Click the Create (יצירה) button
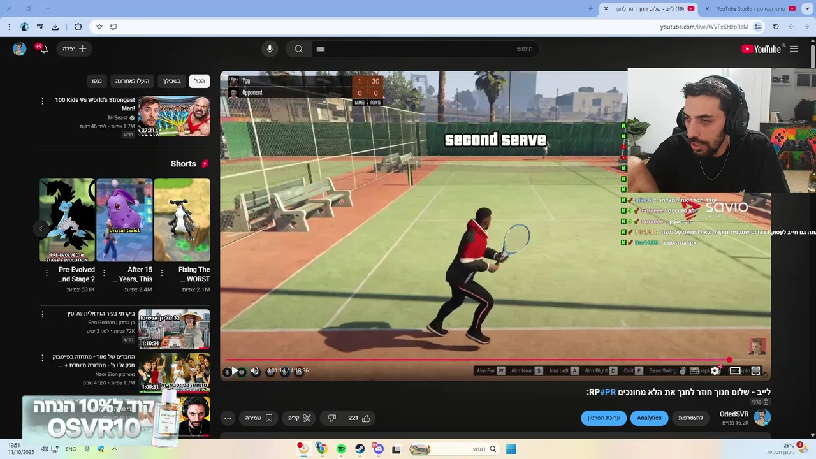Viewport: 816px width, 459px height. (x=75, y=49)
